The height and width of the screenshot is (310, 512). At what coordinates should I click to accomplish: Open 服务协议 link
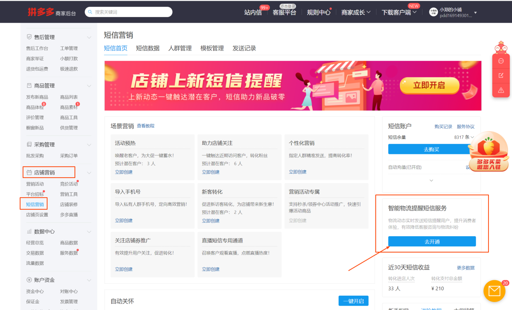point(466,127)
